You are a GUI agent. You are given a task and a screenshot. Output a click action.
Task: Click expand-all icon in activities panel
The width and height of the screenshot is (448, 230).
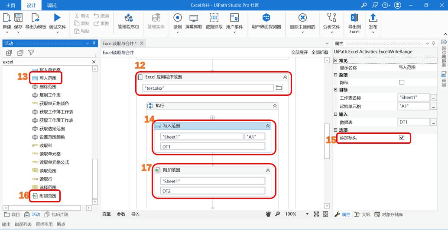[9, 53]
